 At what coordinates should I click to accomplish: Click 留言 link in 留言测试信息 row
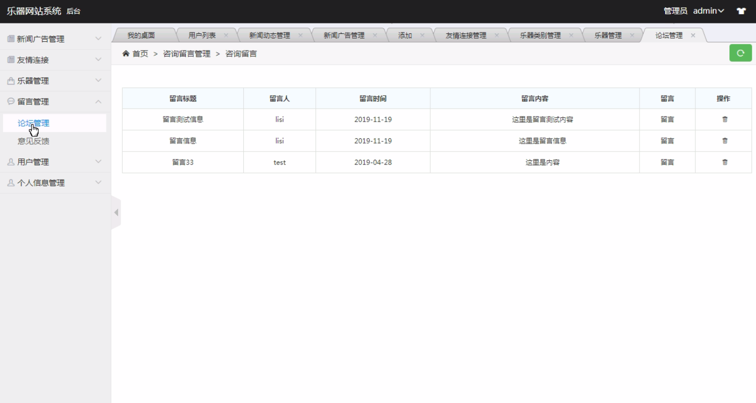coord(667,120)
